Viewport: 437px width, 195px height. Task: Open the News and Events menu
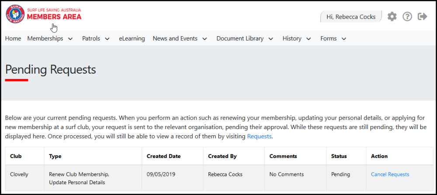175,38
